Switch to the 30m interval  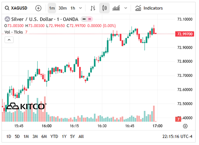pyautogui.click(x=62, y=8)
